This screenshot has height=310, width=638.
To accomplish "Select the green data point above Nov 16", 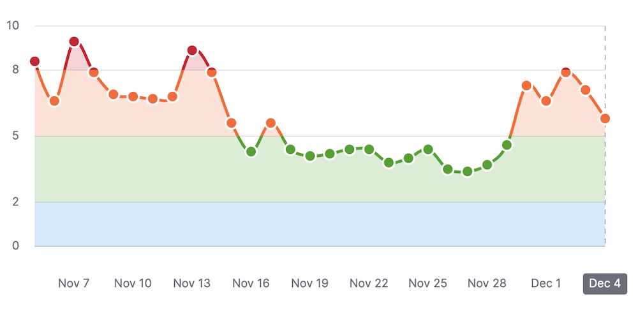I will (x=251, y=152).
